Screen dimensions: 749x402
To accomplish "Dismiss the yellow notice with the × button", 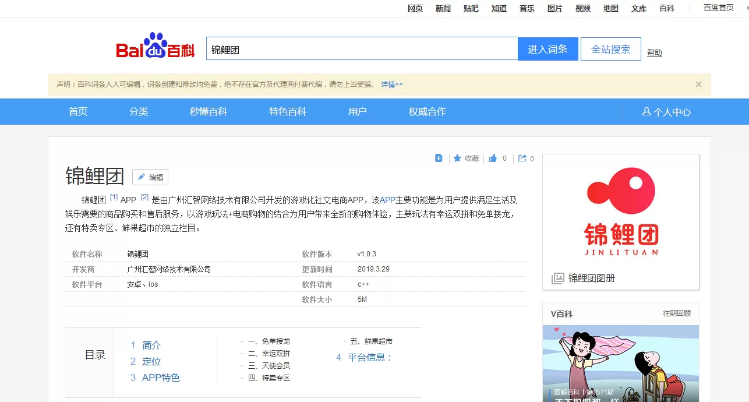I will click(x=698, y=84).
